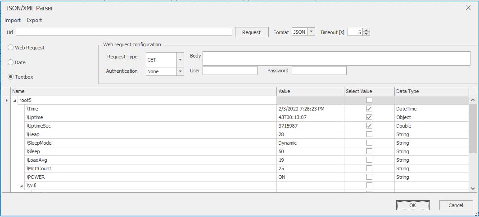Click the Select Value column header

click(x=369, y=91)
